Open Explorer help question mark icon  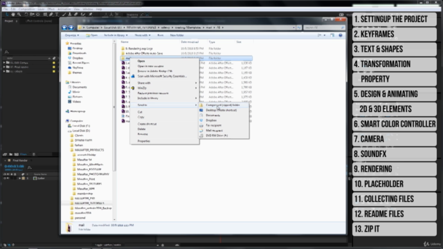(341, 35)
